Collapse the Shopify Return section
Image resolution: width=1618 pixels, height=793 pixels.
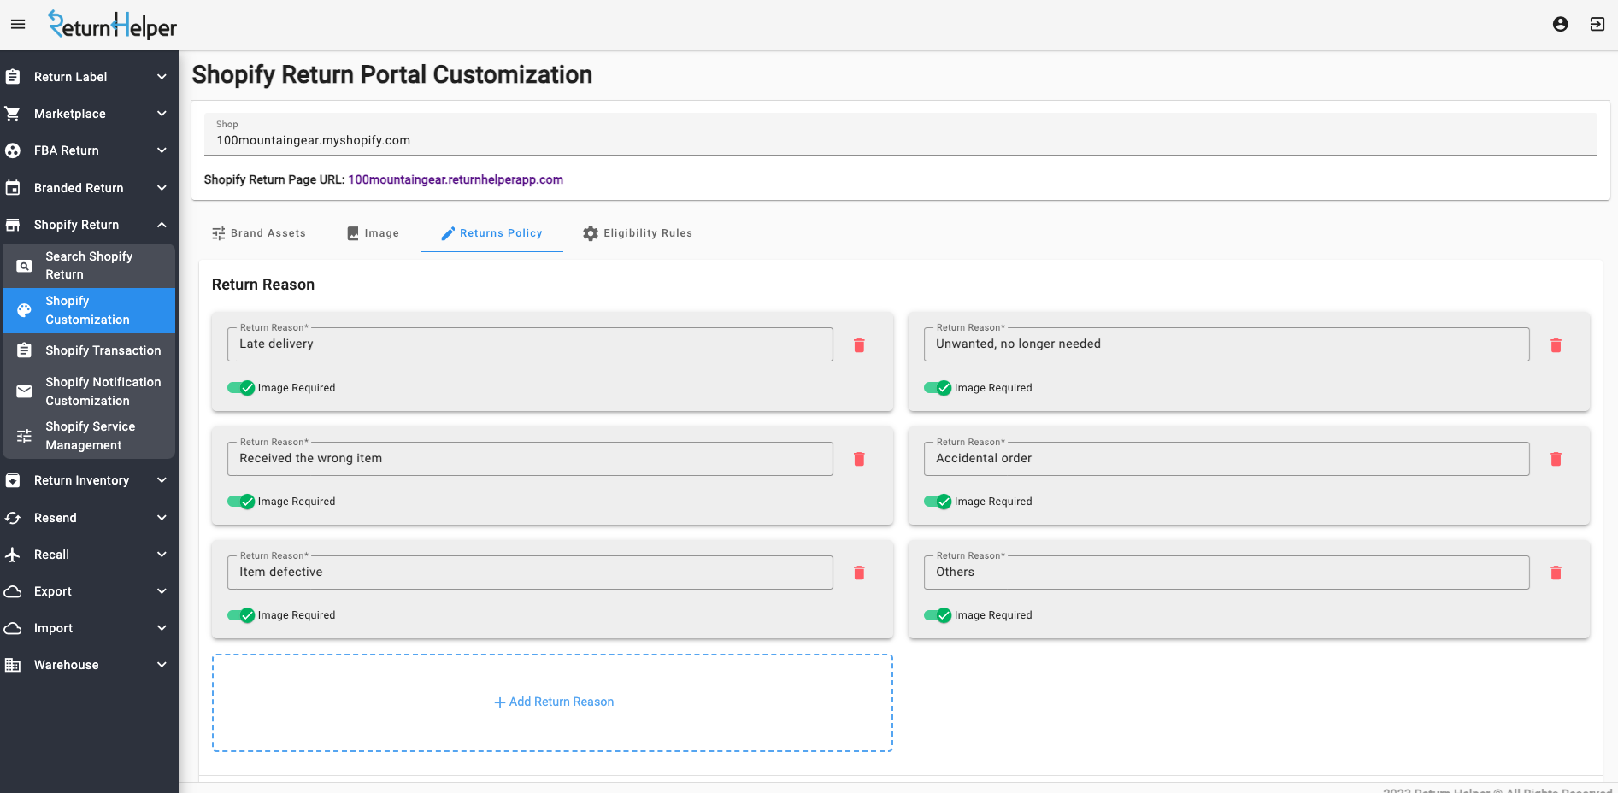click(89, 224)
